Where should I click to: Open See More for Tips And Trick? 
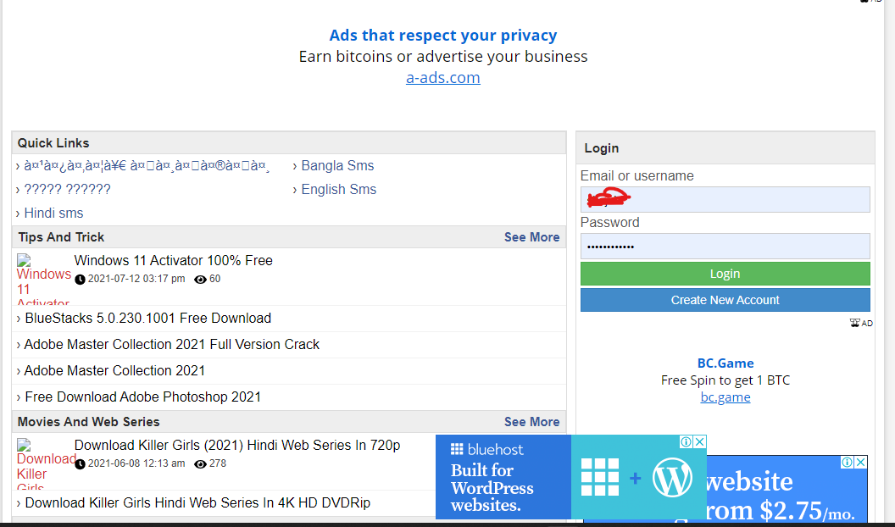pyautogui.click(x=531, y=237)
